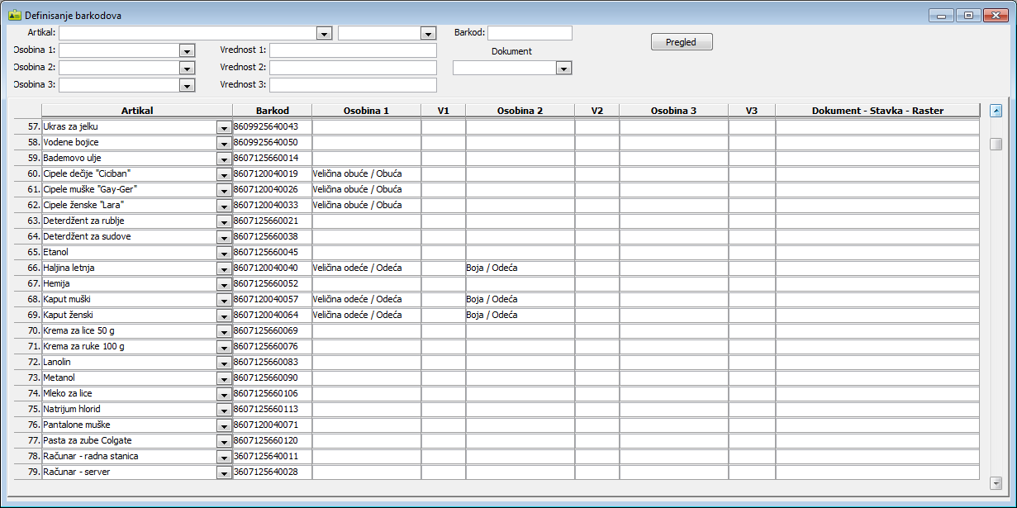1017x508 pixels.
Task: Focus the Vrednost 1 text field
Action: (x=353, y=50)
